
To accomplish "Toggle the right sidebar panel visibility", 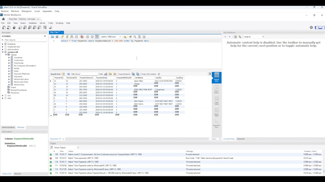I will pyautogui.click(x=323, y=28).
